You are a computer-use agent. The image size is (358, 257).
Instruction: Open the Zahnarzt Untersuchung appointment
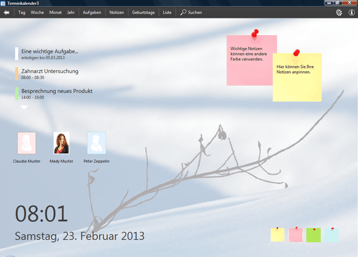(50, 71)
